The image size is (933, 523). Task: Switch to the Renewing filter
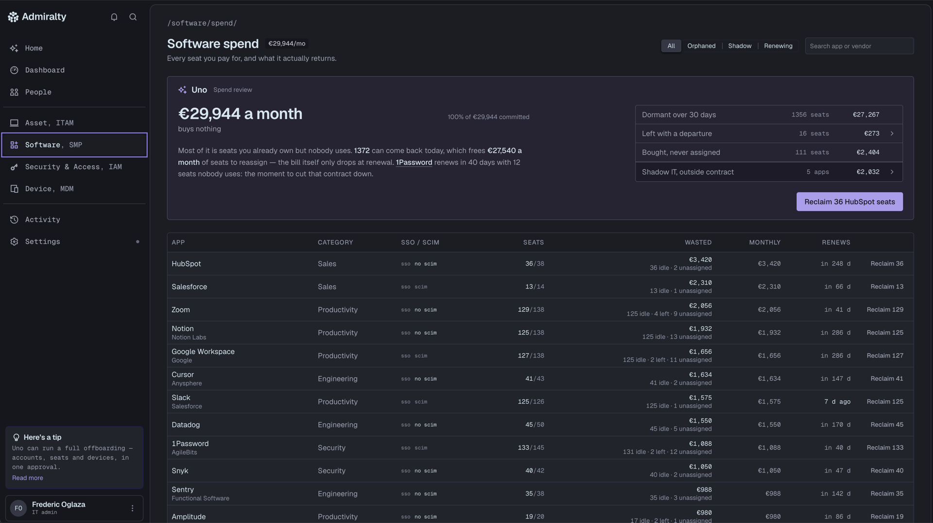tap(778, 46)
